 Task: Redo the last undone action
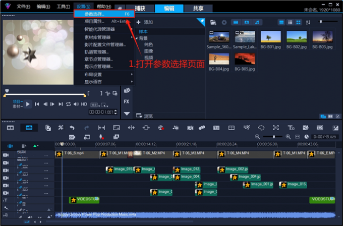click(87, 128)
